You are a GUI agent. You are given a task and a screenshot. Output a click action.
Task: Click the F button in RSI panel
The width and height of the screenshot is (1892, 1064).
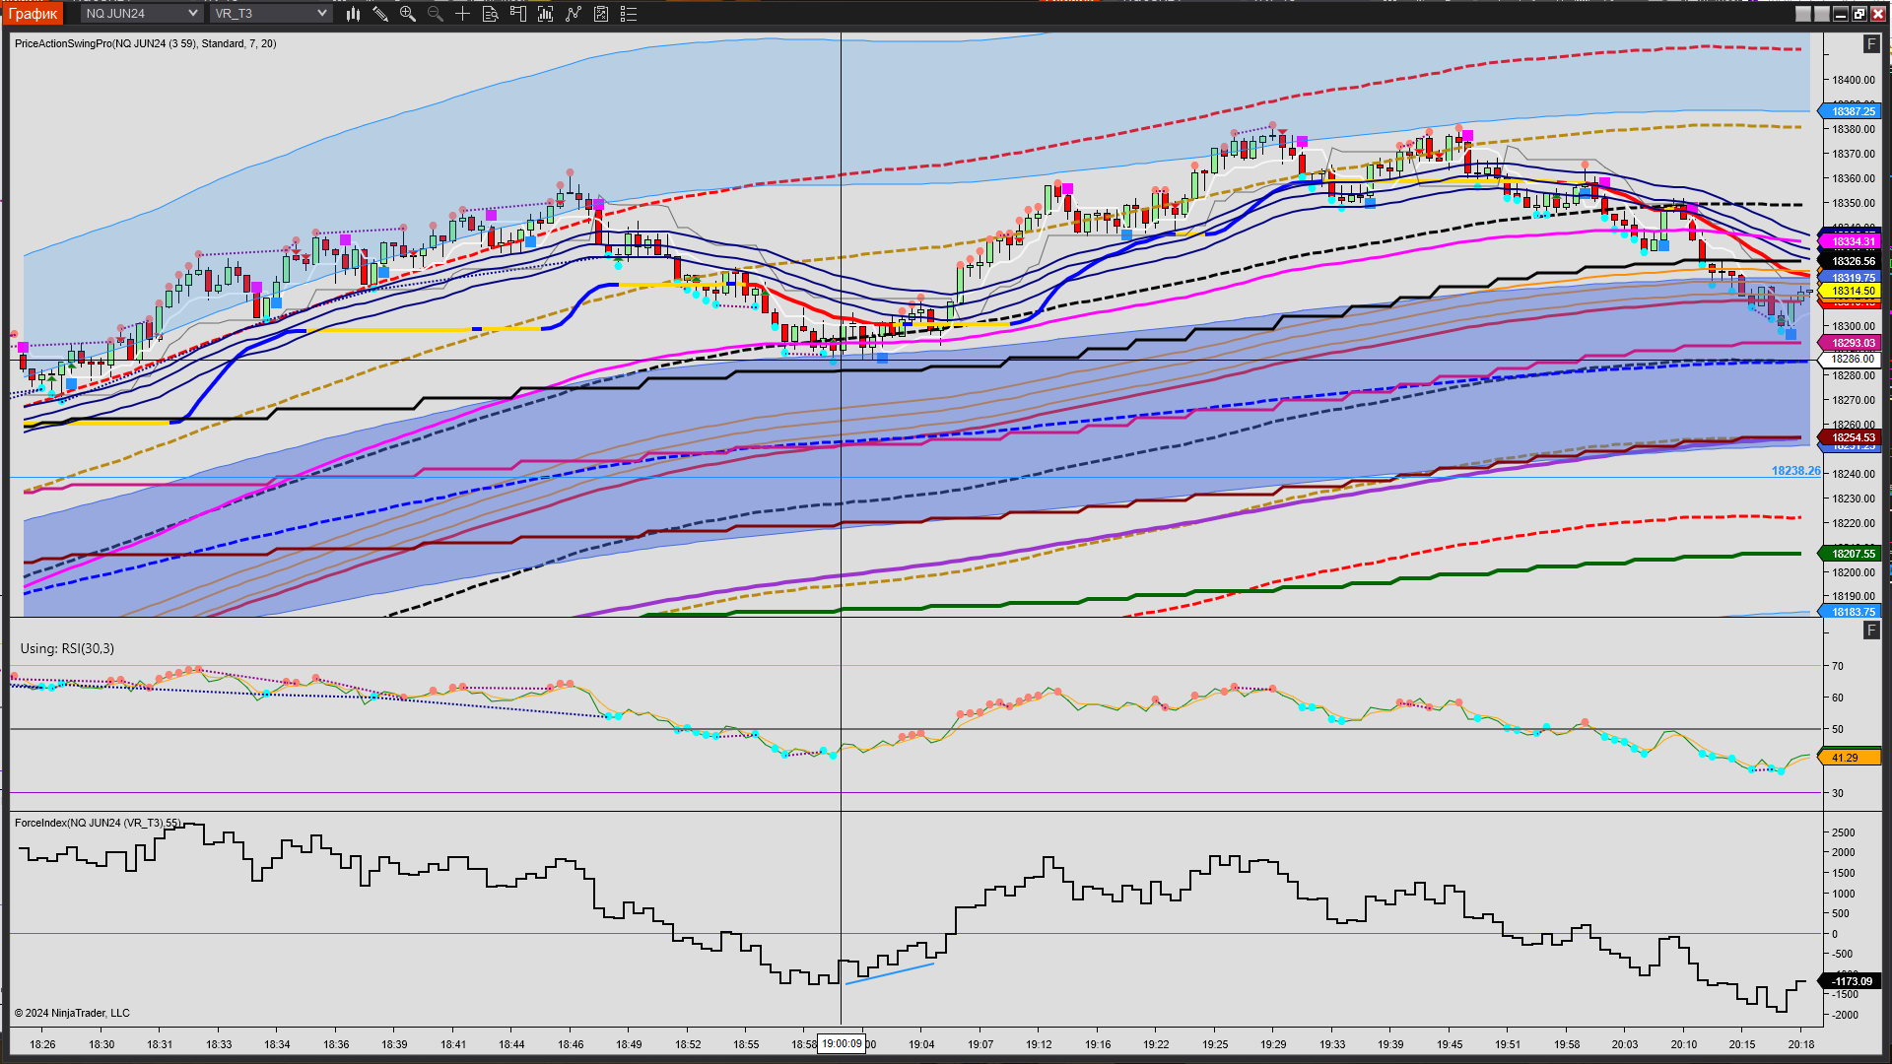click(1871, 630)
